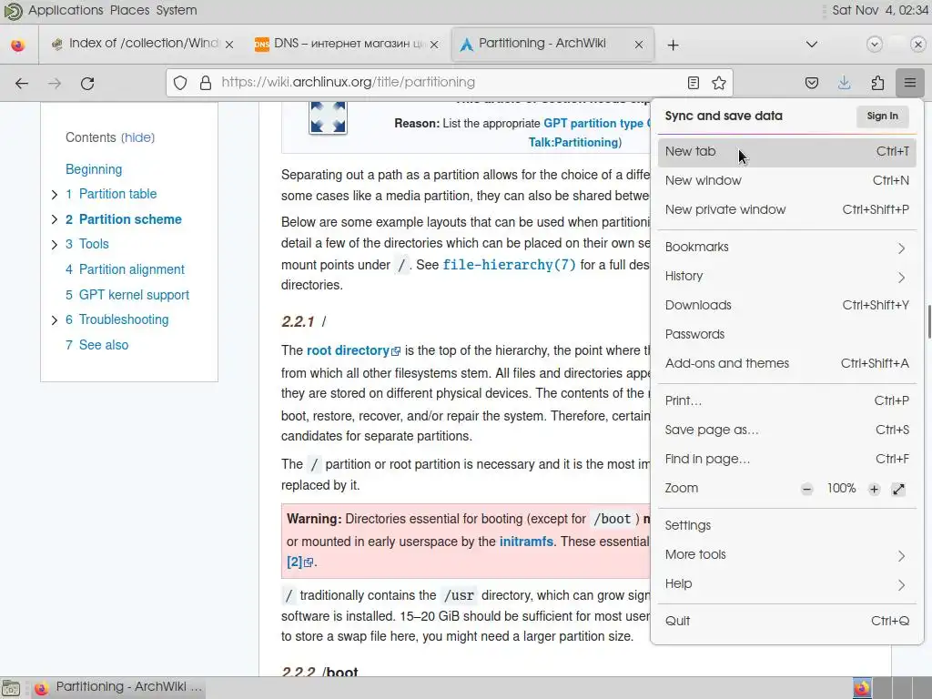Click the article expand-needed arrows image
The width and height of the screenshot is (932, 699).
[328, 117]
